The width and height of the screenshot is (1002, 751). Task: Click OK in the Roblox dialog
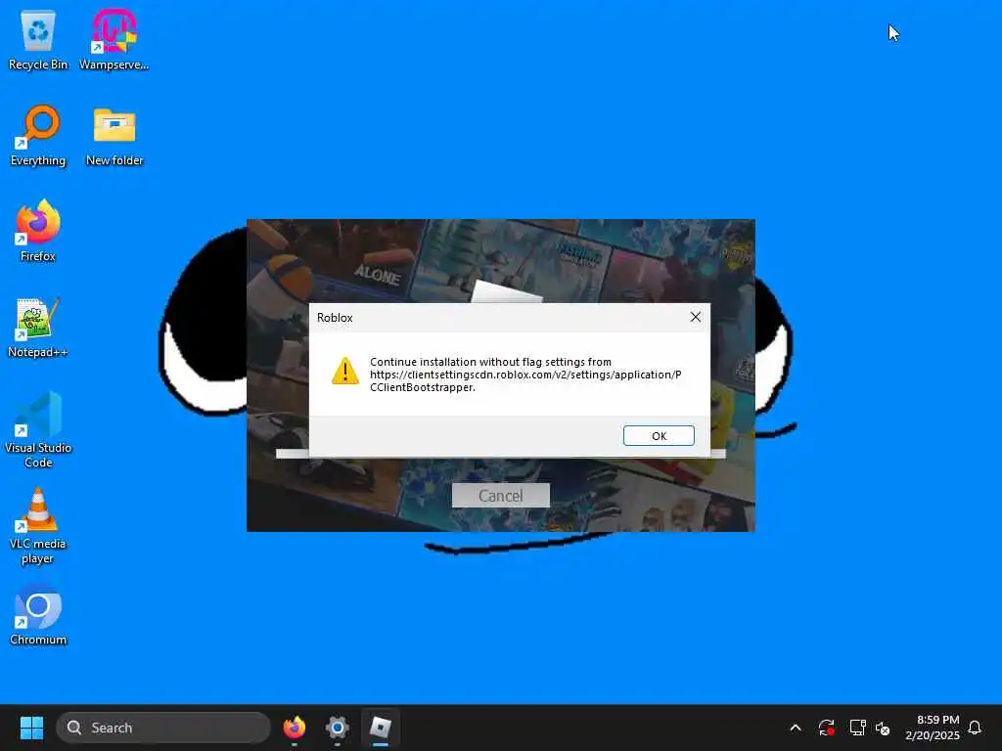click(x=659, y=435)
